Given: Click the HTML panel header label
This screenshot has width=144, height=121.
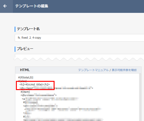Looking at the screenshot, I should click(25, 70).
